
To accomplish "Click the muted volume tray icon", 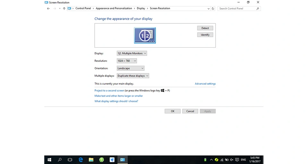I will click(x=232, y=160).
